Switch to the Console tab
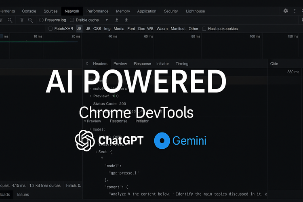Viewport: 303px width, 202px height. click(29, 11)
